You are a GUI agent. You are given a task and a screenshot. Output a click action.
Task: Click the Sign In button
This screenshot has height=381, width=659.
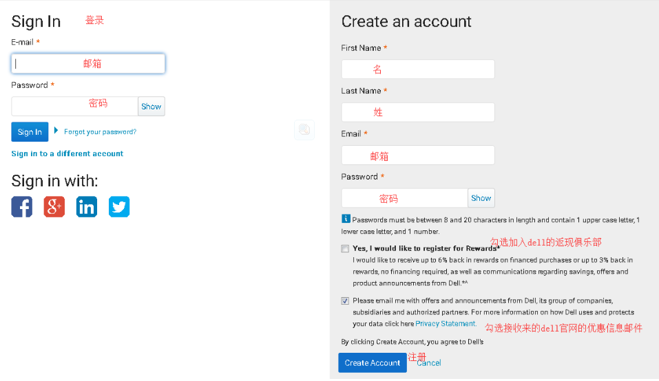coord(30,132)
